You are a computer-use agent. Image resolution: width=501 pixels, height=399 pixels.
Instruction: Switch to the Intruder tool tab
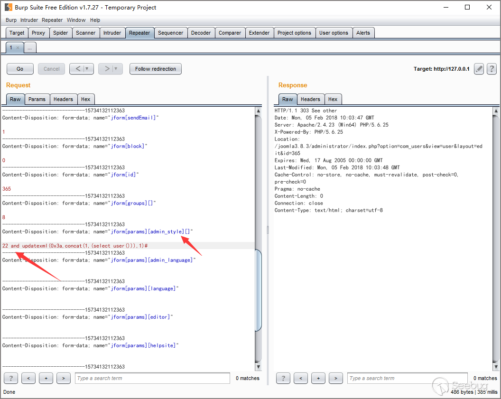[112, 33]
